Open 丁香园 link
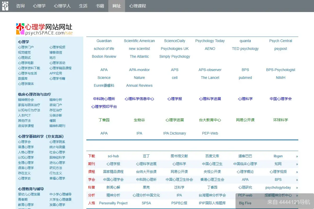The width and height of the screenshot is (314, 209). (104, 120)
